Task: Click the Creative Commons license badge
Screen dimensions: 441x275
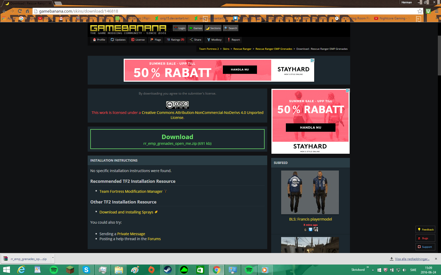Action: (177, 105)
